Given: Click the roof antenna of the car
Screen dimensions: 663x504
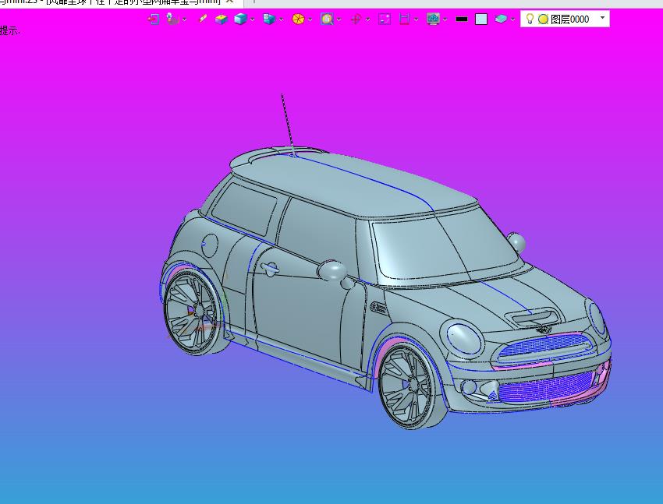Looking at the screenshot, I should point(288,125).
